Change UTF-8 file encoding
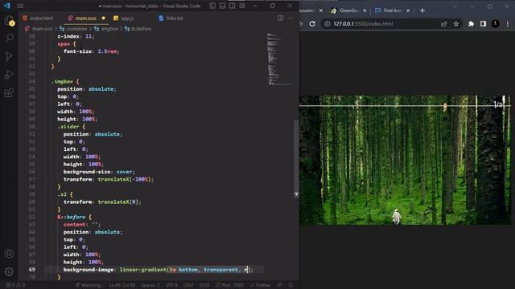Viewport: 515px width, 289px height. pyautogui.click(x=171, y=285)
